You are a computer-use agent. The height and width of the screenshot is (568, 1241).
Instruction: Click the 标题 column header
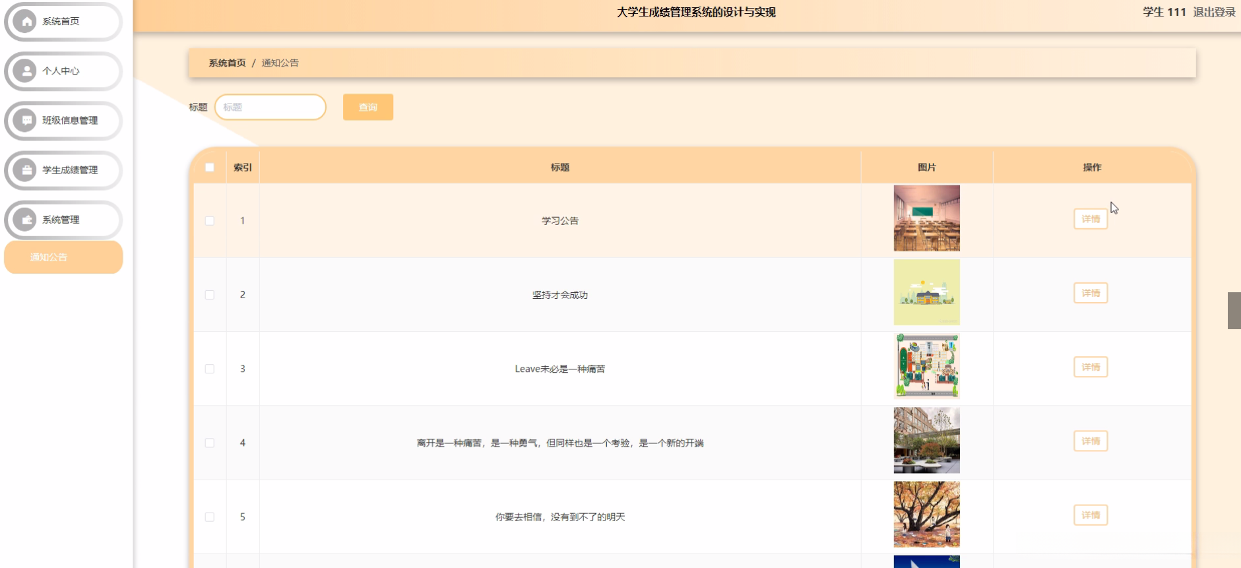[x=560, y=168]
